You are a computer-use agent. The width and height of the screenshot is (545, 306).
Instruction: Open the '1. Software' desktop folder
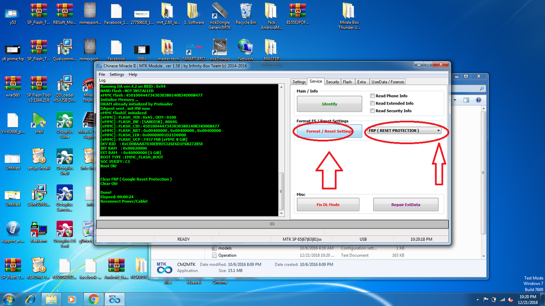point(194,14)
